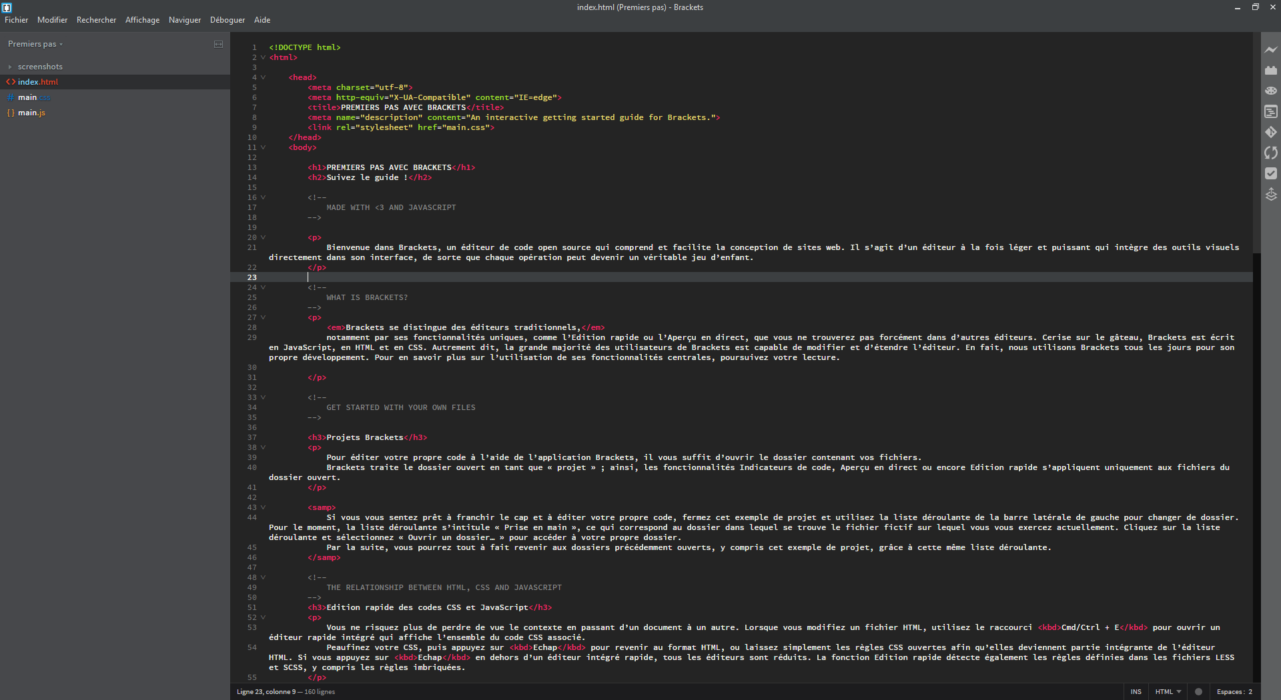Image resolution: width=1281 pixels, height=700 pixels.
Task: Click the layers upload icon in right toolbar
Action: point(1271,194)
